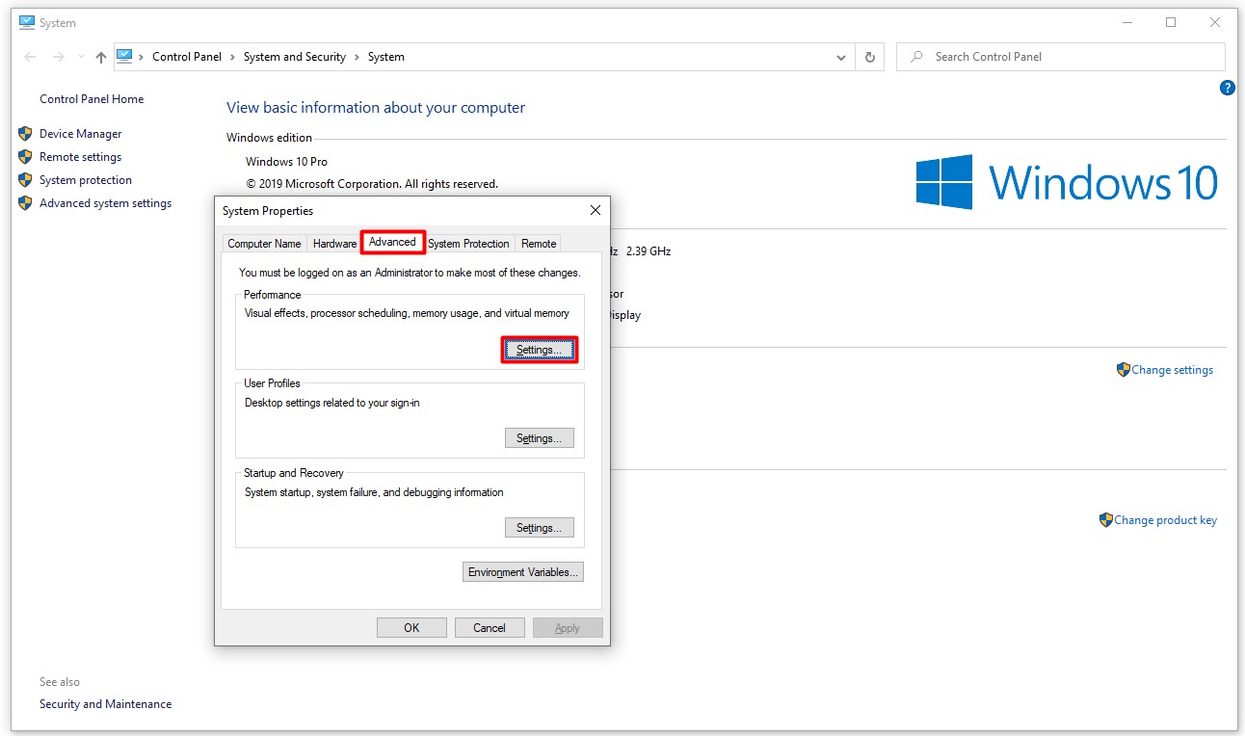Click the System window title icon
1245x736 pixels.
click(x=27, y=22)
